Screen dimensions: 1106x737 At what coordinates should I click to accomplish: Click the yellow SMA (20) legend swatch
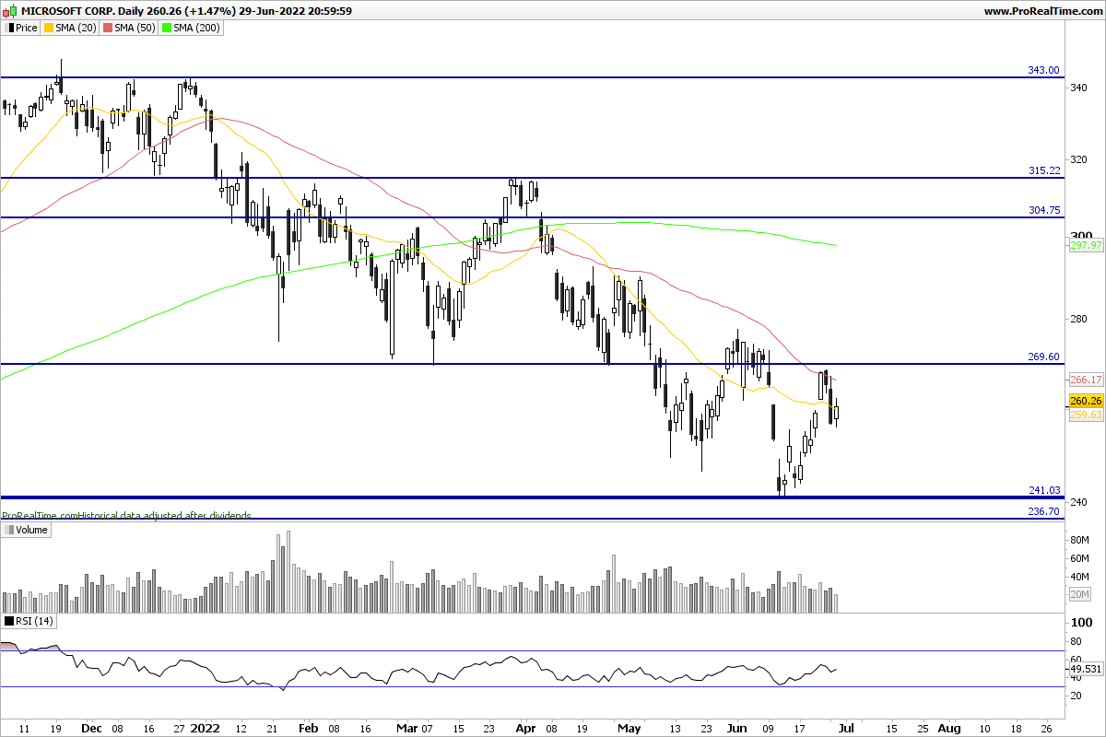49,28
